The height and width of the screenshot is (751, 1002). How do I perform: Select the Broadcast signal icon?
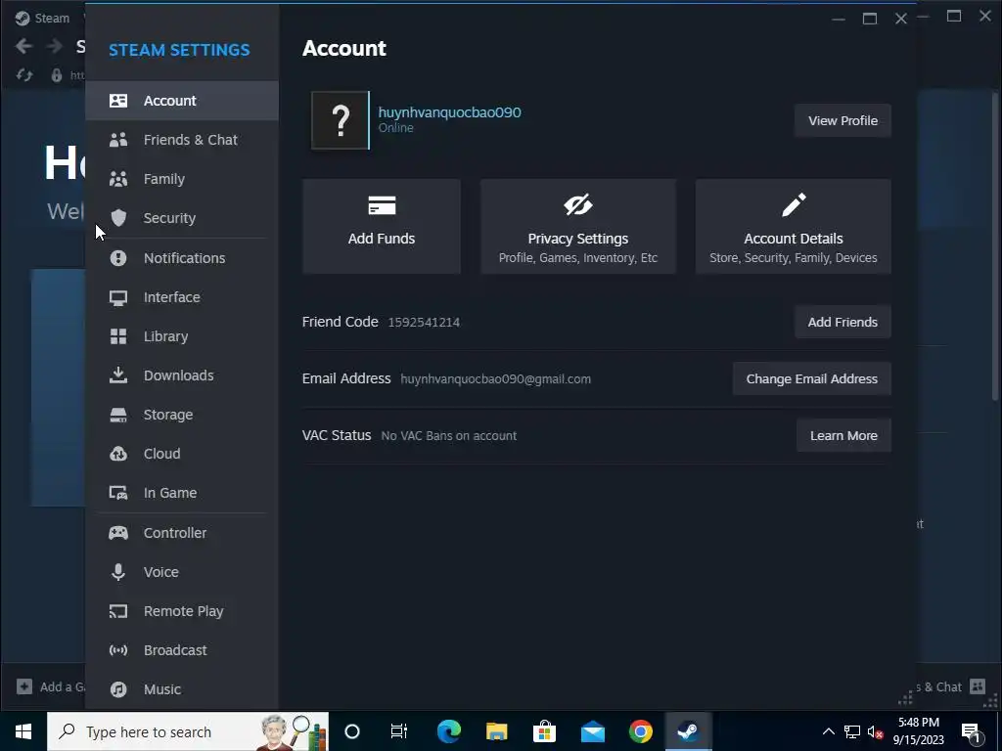click(118, 650)
